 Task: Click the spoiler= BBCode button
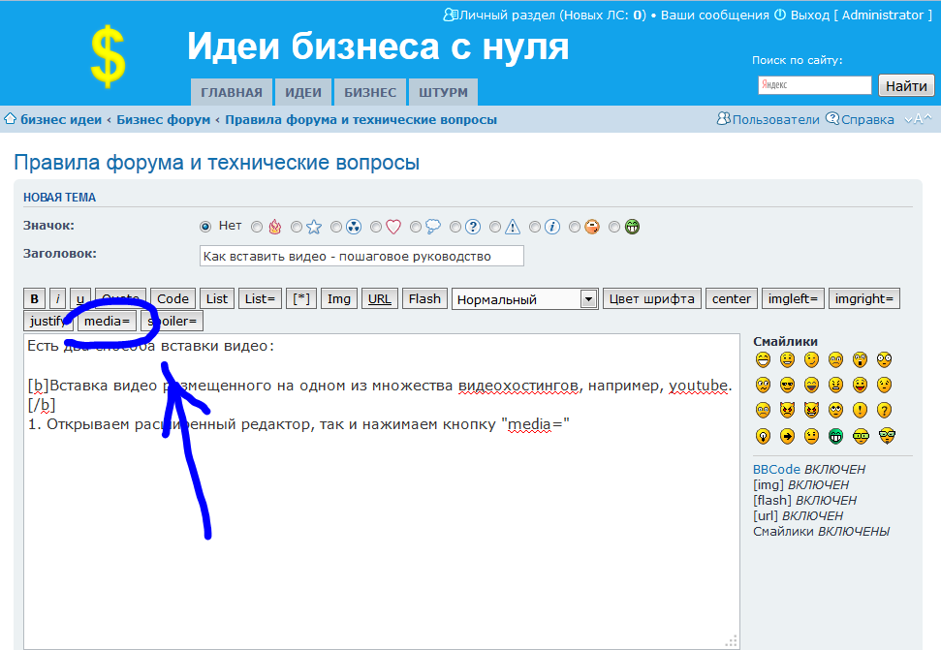172,321
